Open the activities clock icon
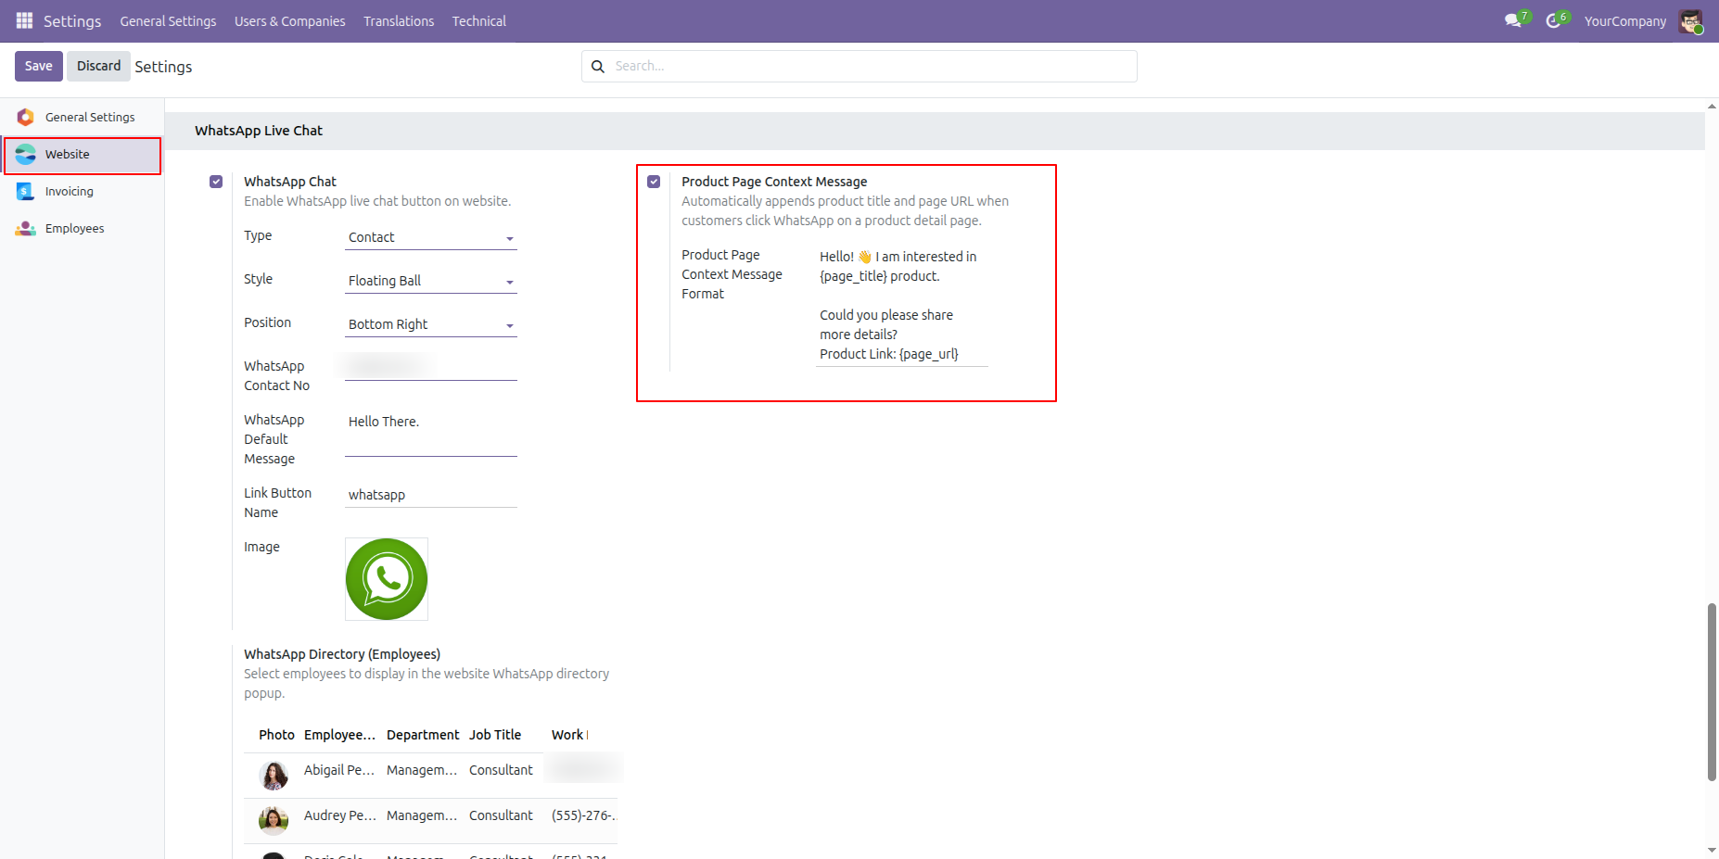Viewport: 1719px width, 859px height. click(x=1553, y=20)
